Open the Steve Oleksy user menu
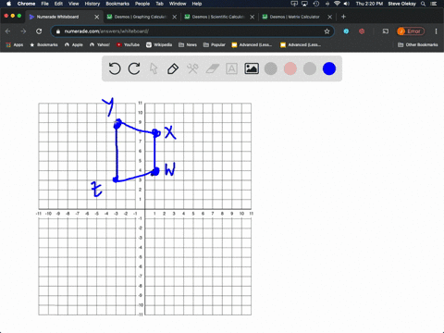 401,4
